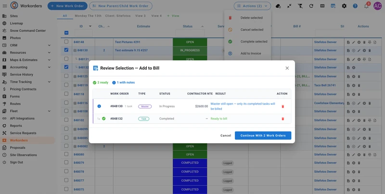
Task: Choose Add to Invoice from Actions menu
Action: 247,53
